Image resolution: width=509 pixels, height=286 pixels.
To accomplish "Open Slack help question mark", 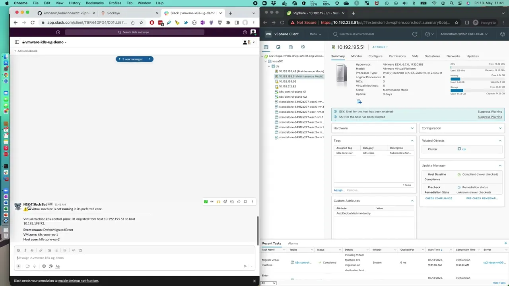I will click(x=245, y=32).
